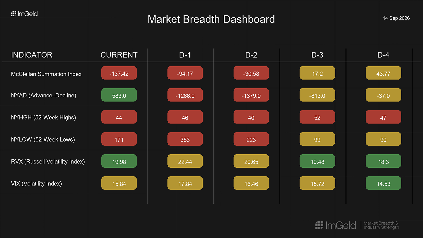Select the McClellan D-4 value 43.77
This screenshot has height=238, width=423.
click(x=383, y=74)
